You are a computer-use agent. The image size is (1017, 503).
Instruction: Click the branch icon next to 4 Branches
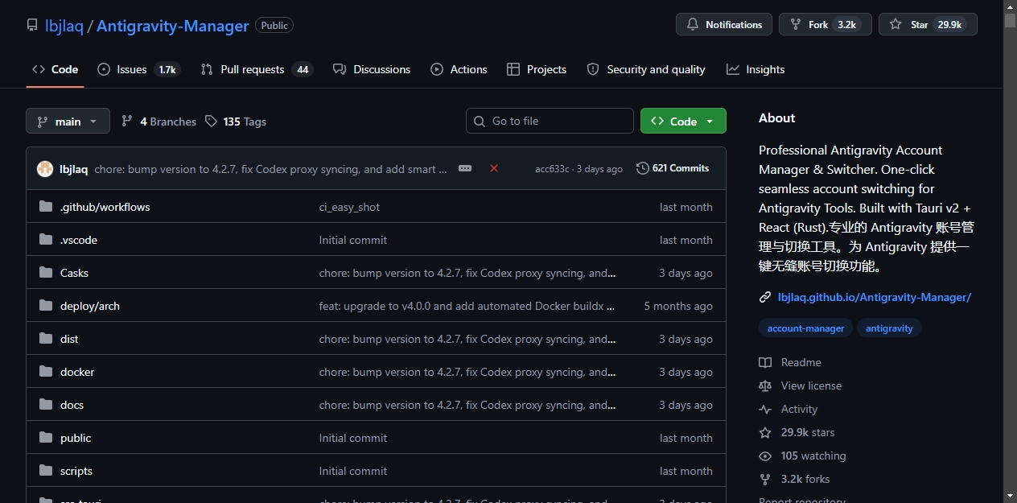[x=127, y=121]
